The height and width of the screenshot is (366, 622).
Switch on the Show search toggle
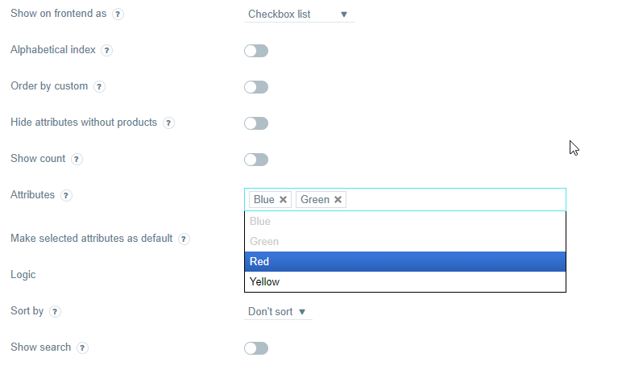click(256, 348)
